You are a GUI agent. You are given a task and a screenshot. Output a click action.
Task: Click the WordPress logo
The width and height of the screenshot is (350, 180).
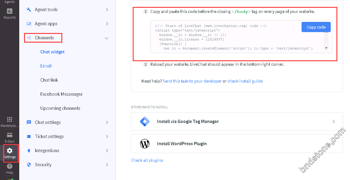(145, 144)
